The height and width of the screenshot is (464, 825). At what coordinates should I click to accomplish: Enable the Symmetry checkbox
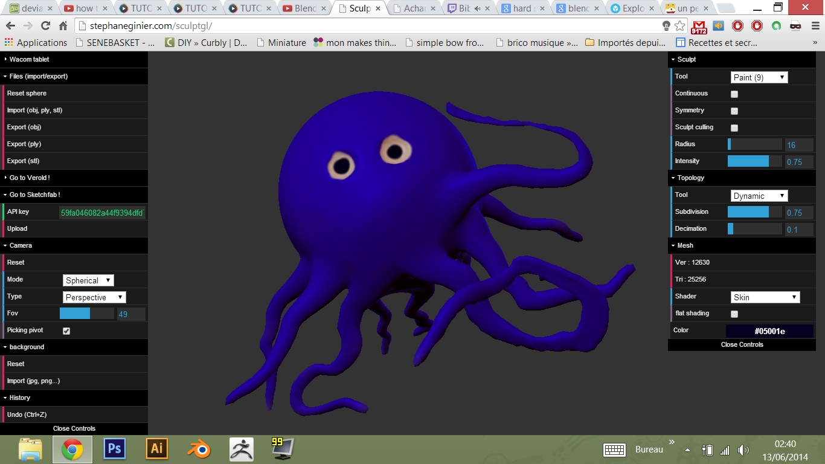click(x=734, y=111)
